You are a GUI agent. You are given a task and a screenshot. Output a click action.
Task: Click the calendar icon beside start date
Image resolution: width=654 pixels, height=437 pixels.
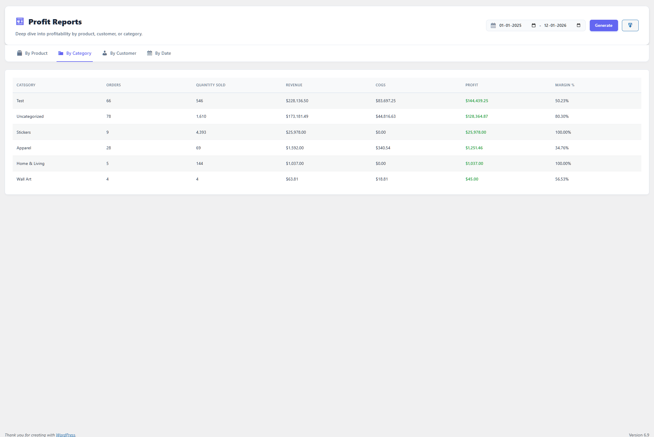(x=493, y=26)
